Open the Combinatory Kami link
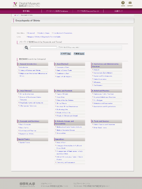Image resolution: width=142 pixels, height=189 pixels. [x=63, y=74]
